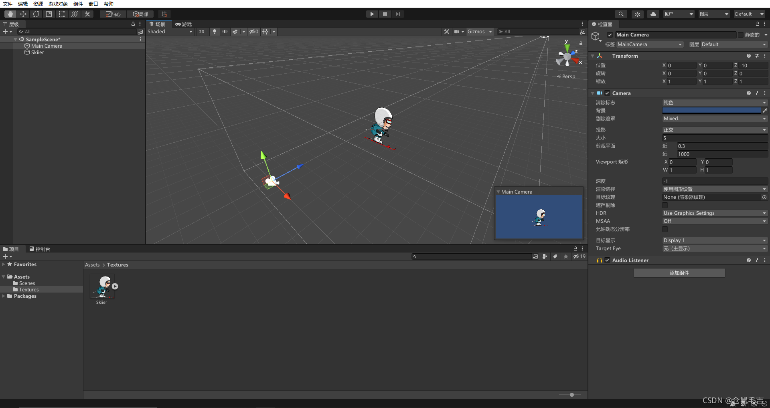The width and height of the screenshot is (770, 408).
Task: Open scene component editor tools icon
Action: pos(446,32)
